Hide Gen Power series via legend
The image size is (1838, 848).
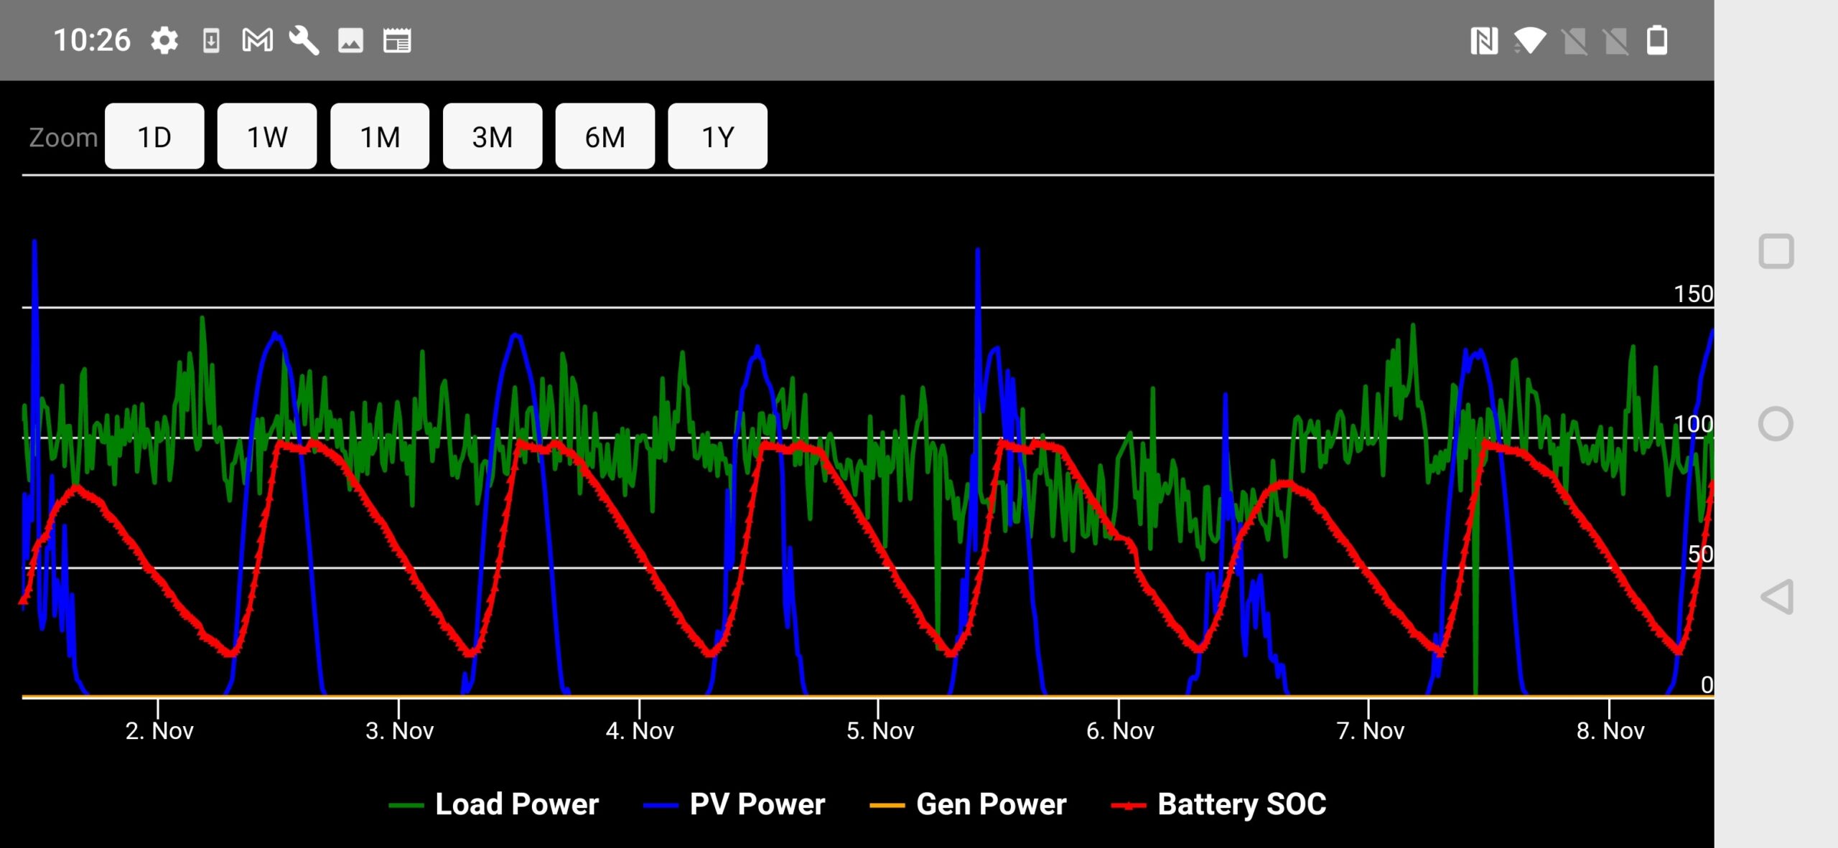point(968,804)
